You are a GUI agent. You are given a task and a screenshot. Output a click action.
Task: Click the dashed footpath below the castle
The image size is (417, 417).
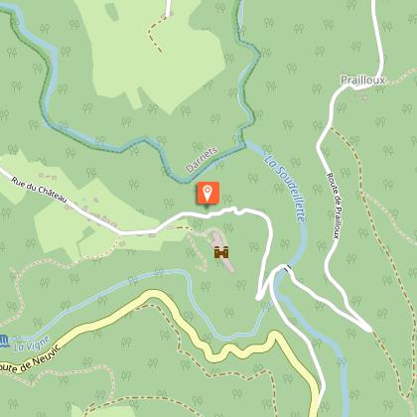pyautogui.click(x=197, y=253)
